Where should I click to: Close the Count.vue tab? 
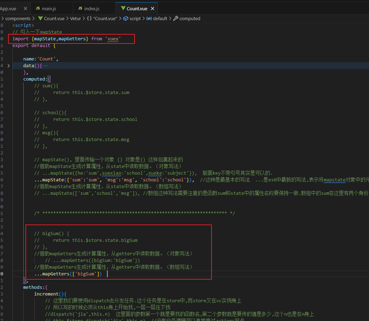pyautogui.click(x=153, y=8)
